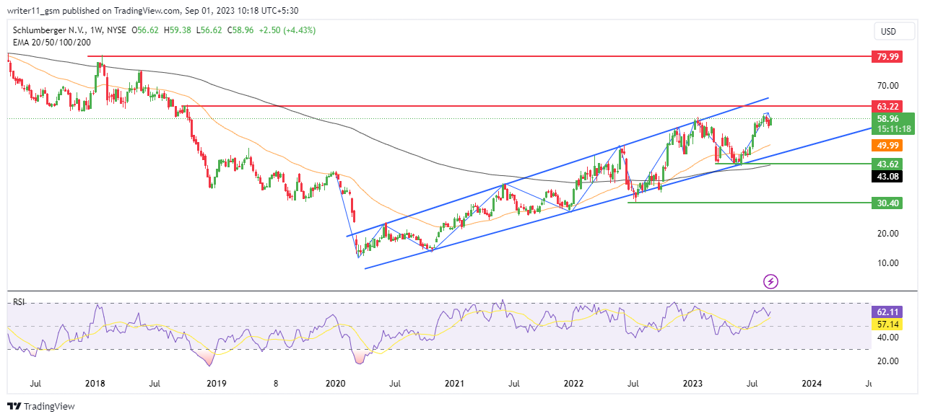The height and width of the screenshot is (419, 925).
Task: Click the purple lightning bolt event icon
Action: [x=770, y=281]
